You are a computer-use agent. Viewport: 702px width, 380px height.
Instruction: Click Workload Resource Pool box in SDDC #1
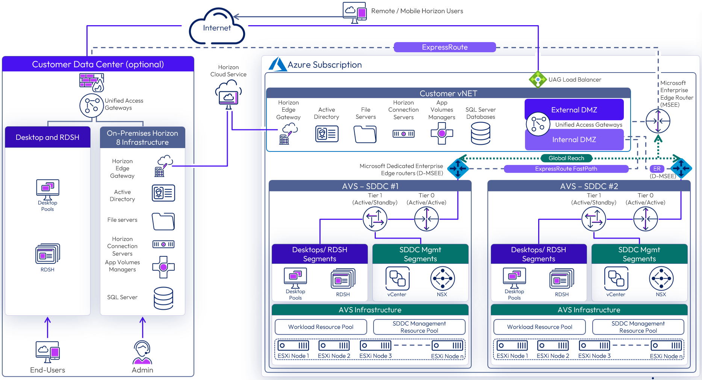pos(321,327)
